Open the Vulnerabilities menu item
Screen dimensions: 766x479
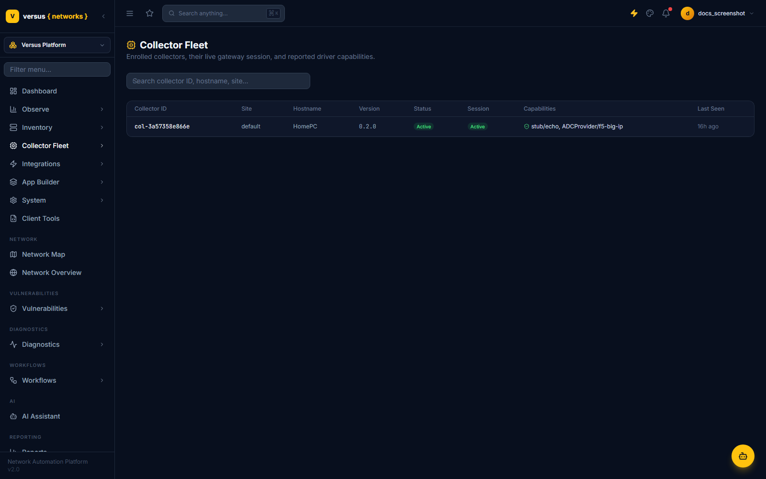57,308
